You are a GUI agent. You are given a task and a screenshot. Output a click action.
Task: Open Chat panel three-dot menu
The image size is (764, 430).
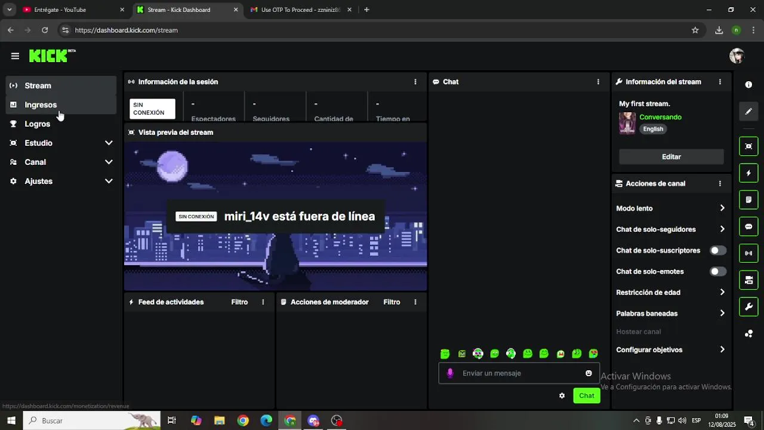tap(598, 82)
